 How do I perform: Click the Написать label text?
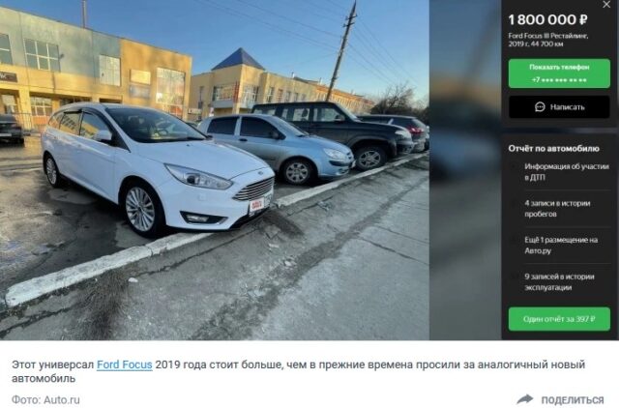click(x=568, y=107)
